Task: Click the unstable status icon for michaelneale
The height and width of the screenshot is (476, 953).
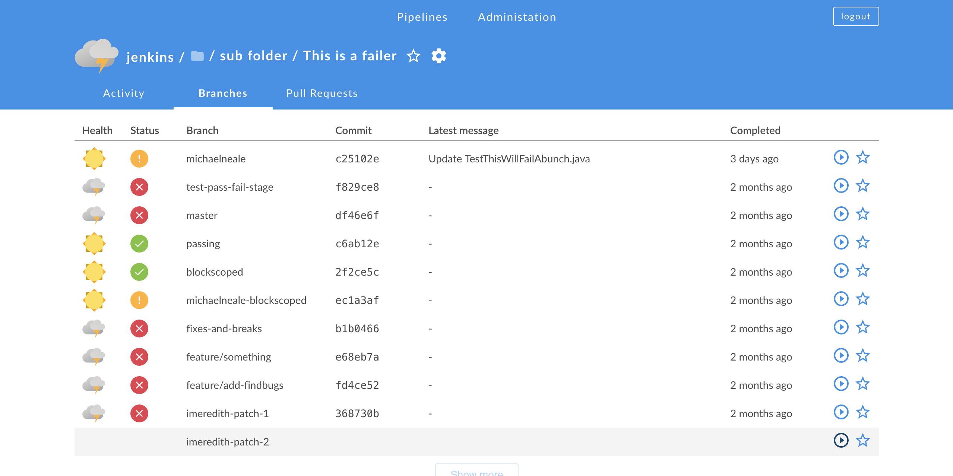Action: pos(139,159)
